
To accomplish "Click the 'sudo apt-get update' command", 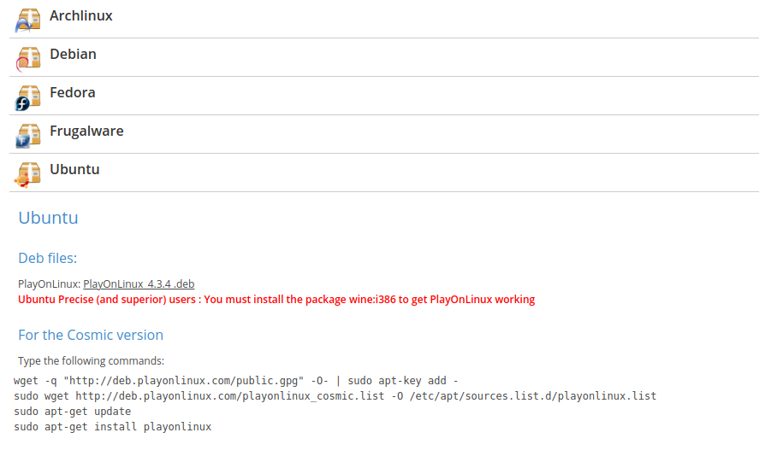I will (x=73, y=412).
